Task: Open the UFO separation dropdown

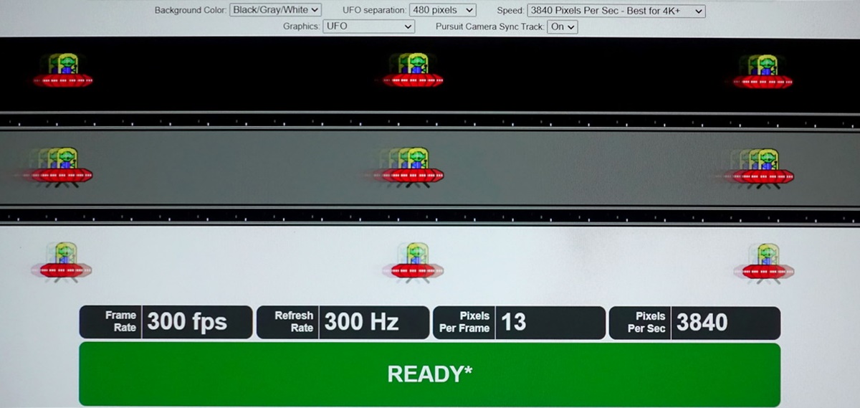Action: point(443,11)
